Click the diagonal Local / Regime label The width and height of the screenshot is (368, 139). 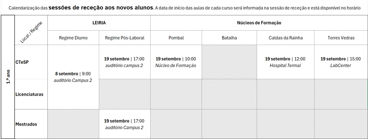(31, 32)
